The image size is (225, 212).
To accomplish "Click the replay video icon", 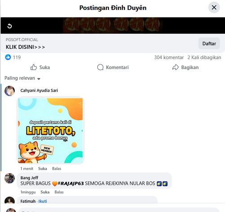I will (x=9, y=26).
